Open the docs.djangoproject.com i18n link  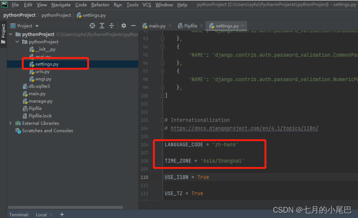tap(244, 128)
